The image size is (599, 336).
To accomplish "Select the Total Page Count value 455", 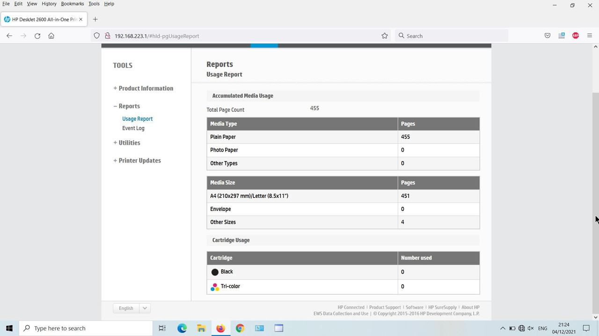I will pos(314,108).
